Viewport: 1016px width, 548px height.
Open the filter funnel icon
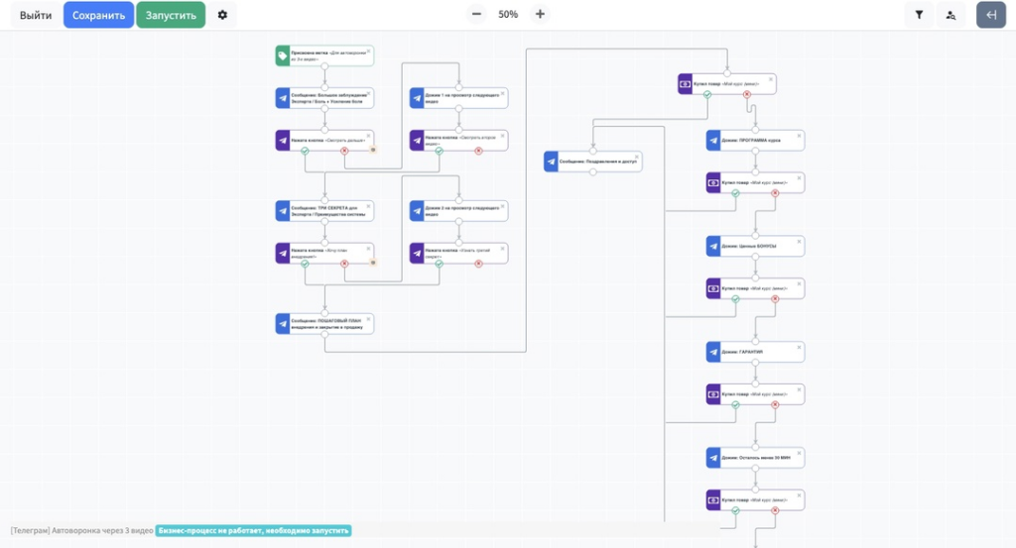(x=919, y=15)
